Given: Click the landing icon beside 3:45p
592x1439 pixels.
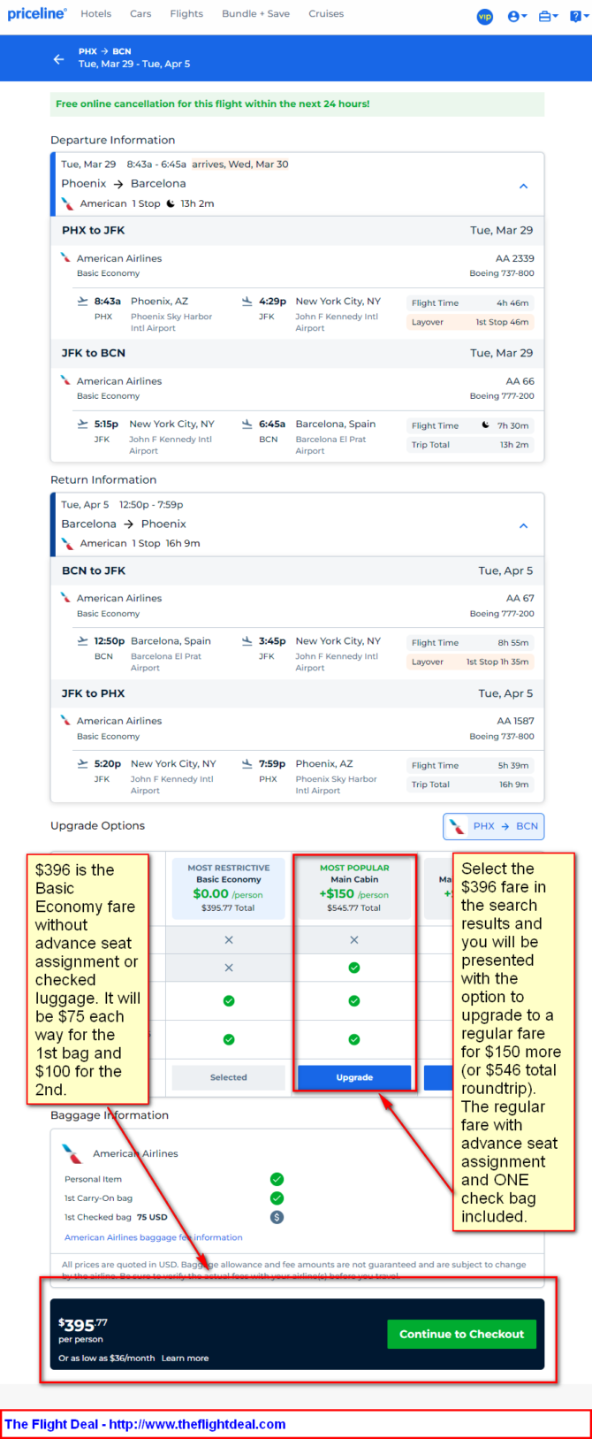Looking at the screenshot, I should (x=247, y=641).
